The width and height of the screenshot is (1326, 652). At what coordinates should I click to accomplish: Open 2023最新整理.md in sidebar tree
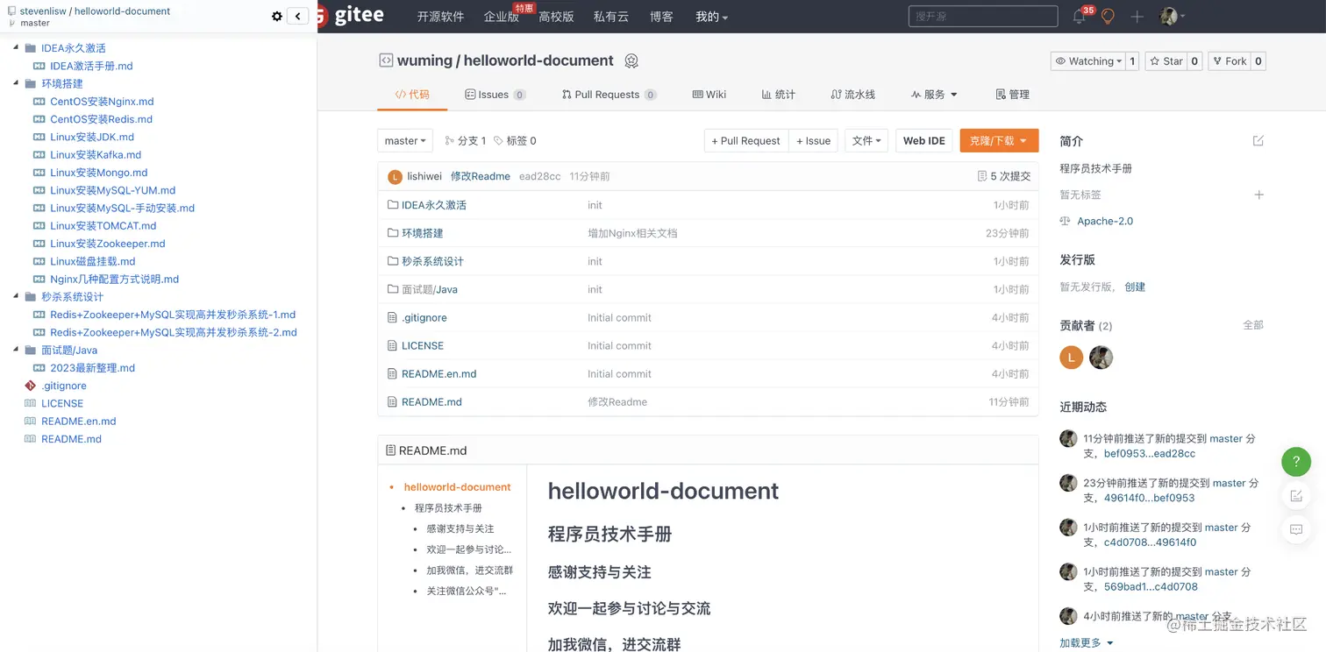[92, 368]
